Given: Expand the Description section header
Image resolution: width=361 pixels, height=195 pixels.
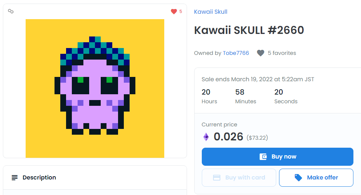Looking at the screenshot, I should click(x=95, y=178).
